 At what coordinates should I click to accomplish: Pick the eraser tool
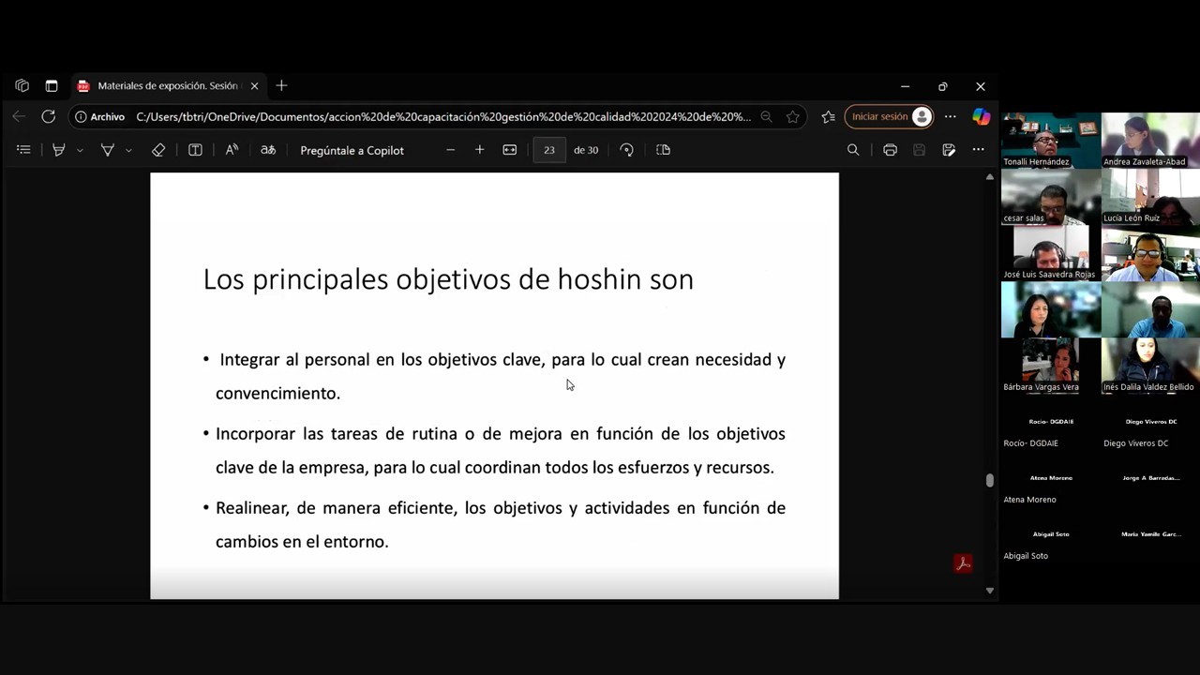click(158, 150)
